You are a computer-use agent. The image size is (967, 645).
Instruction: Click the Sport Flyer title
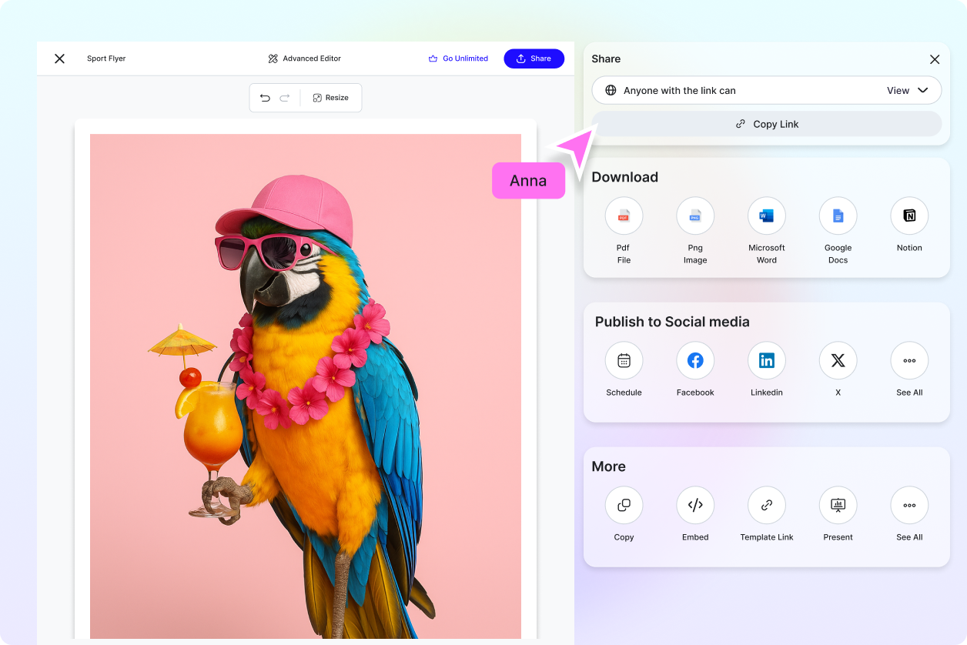pyautogui.click(x=106, y=58)
